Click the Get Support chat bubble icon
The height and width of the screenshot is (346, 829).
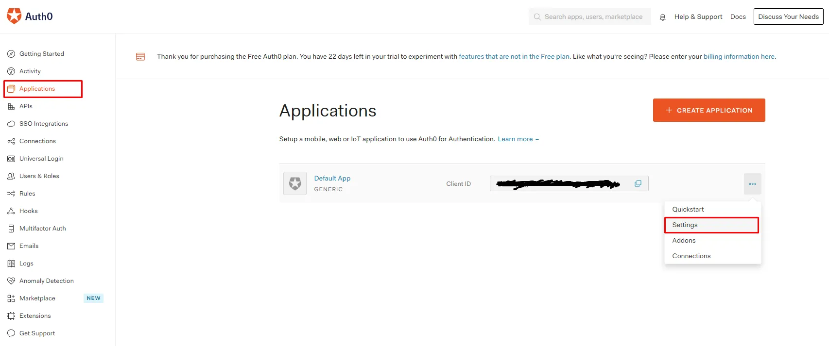(11, 333)
